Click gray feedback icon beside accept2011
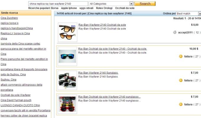 pos(175,32)
